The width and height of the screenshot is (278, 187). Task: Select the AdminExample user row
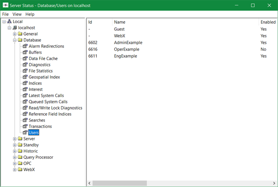pyautogui.click(x=128, y=43)
